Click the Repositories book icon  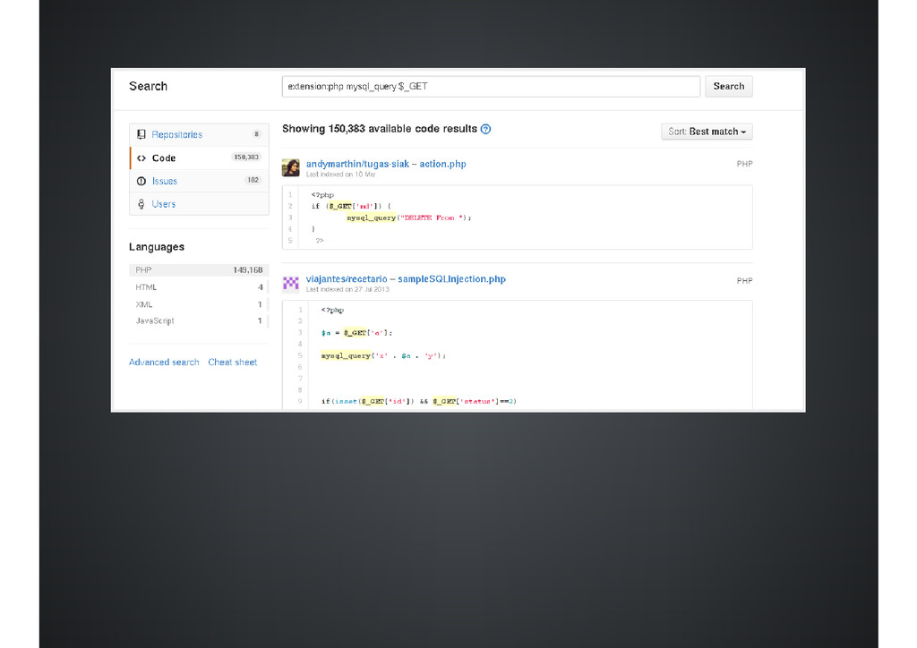click(141, 134)
